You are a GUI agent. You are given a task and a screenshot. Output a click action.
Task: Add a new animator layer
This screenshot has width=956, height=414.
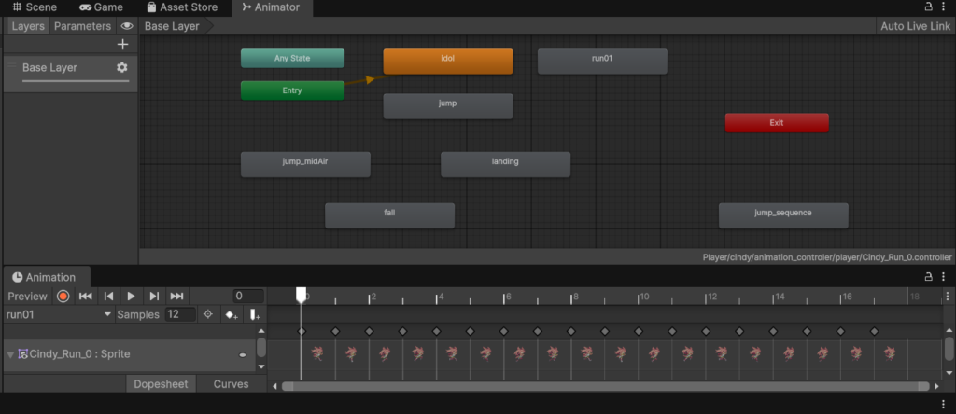pyautogui.click(x=122, y=44)
